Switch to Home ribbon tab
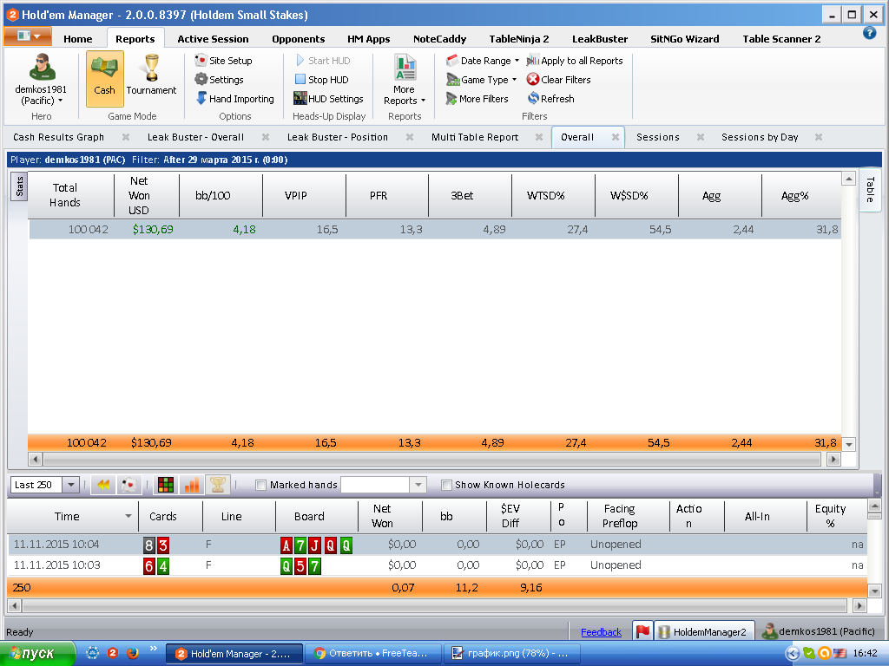Image resolution: width=889 pixels, height=666 pixels. (77, 39)
